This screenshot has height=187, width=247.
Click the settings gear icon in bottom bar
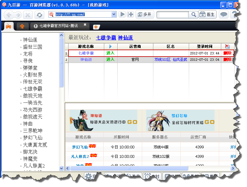click(88, 176)
